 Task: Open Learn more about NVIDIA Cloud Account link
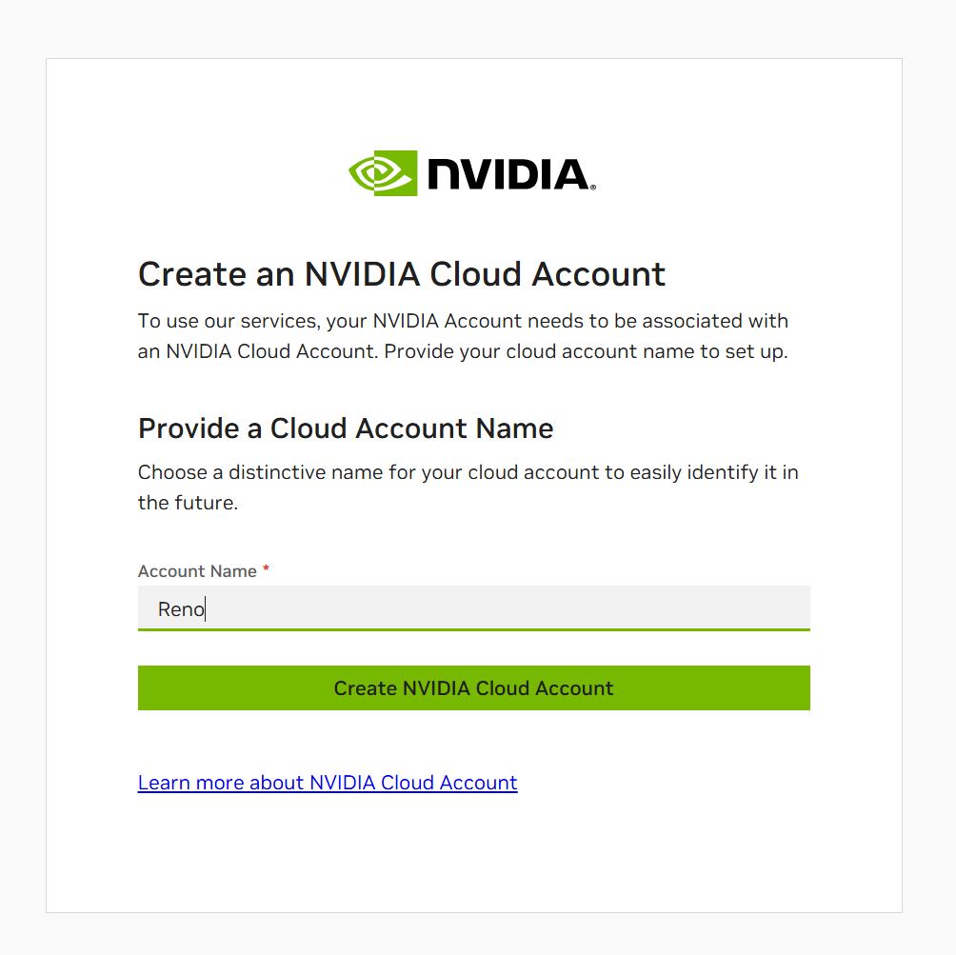coord(328,783)
